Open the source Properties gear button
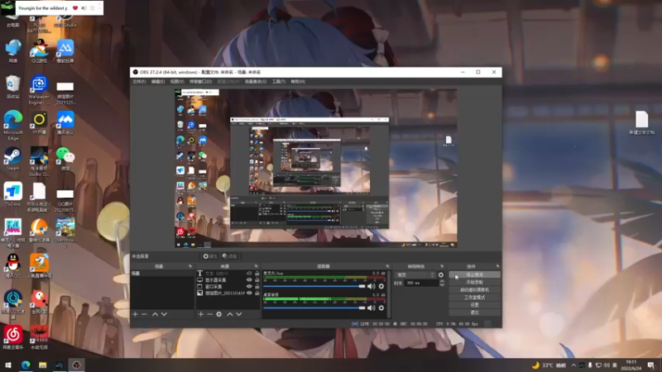The width and height of the screenshot is (662, 372). (x=210, y=256)
